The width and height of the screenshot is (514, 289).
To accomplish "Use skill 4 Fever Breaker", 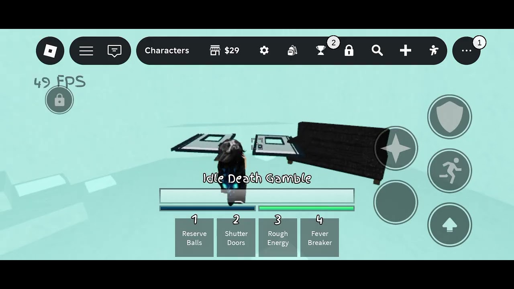I will [x=320, y=238].
